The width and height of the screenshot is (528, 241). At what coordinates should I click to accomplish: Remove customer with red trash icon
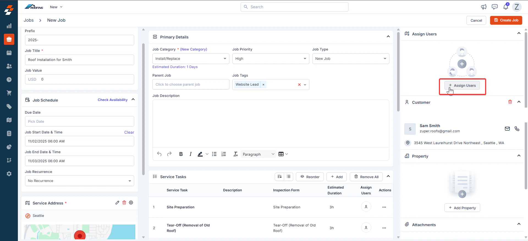[x=510, y=102]
